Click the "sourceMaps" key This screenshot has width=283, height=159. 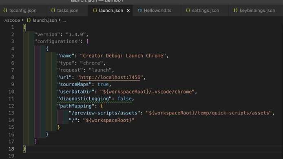[x=74, y=84]
